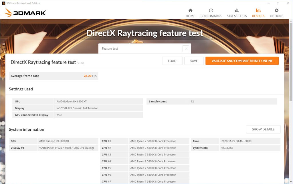The image size is (293, 184).
Task: Click the SystemInfo version v5.33.863
Action: pos(227,148)
